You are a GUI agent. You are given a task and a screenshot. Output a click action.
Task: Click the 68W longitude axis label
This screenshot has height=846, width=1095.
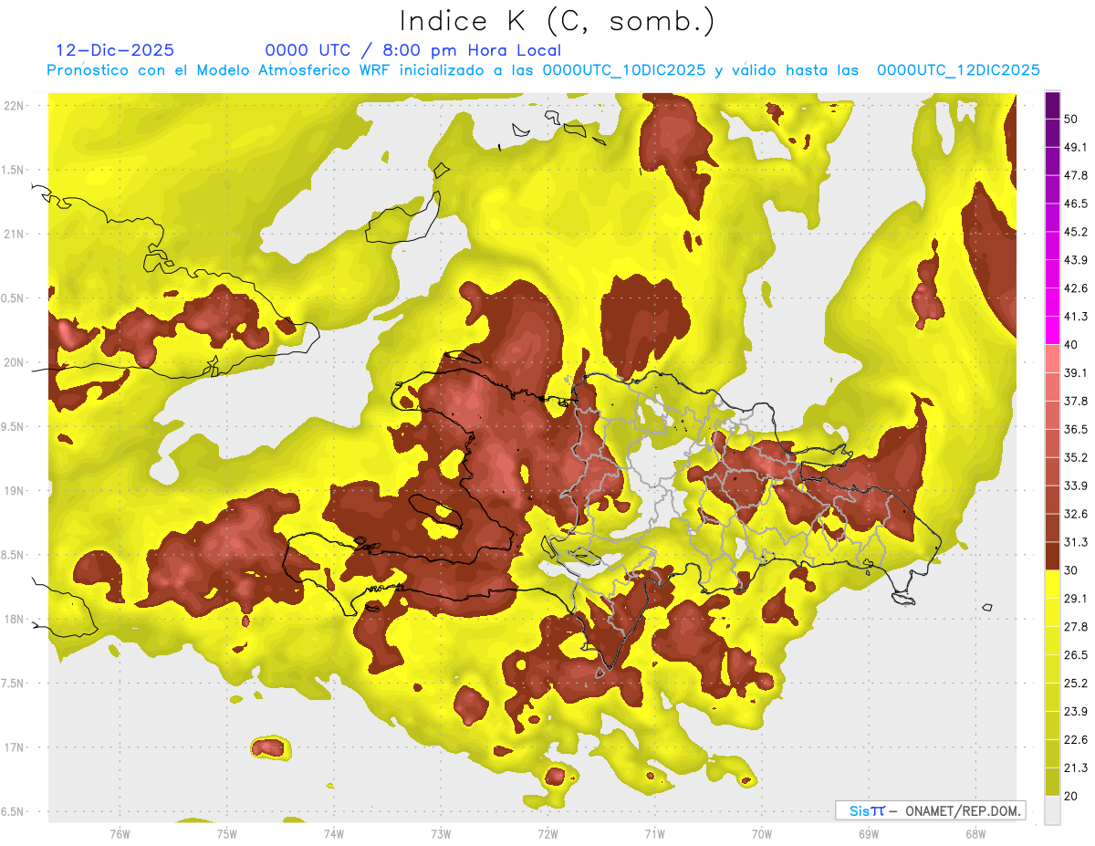tap(975, 833)
